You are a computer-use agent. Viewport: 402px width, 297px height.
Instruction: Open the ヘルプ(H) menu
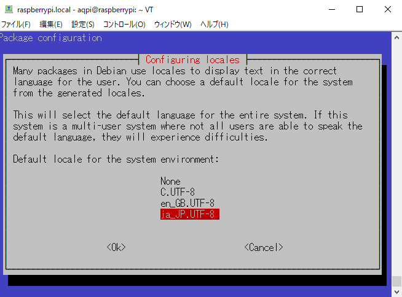click(215, 25)
